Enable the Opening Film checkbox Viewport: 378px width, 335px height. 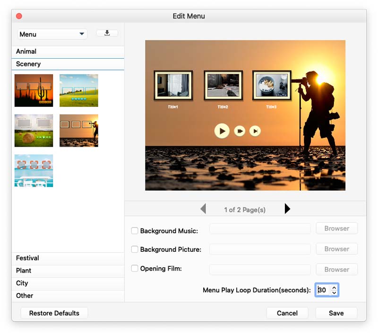(x=135, y=268)
